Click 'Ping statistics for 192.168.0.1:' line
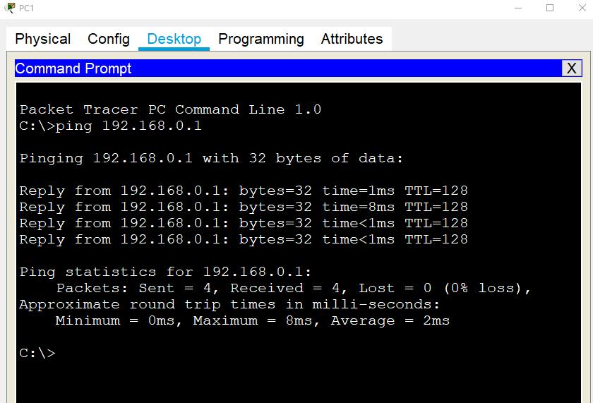 click(x=165, y=272)
